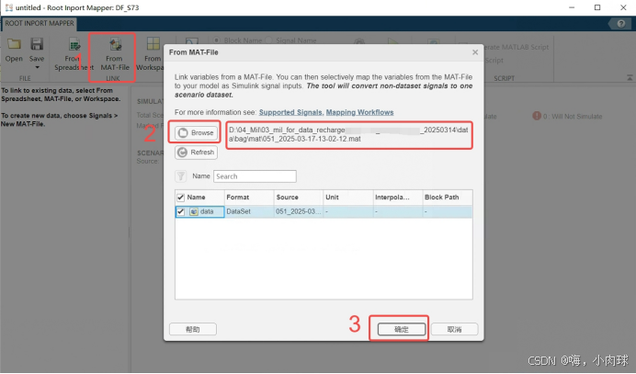Open the Supported Signals link
Screen dimensions: 636x374
click(x=290, y=112)
